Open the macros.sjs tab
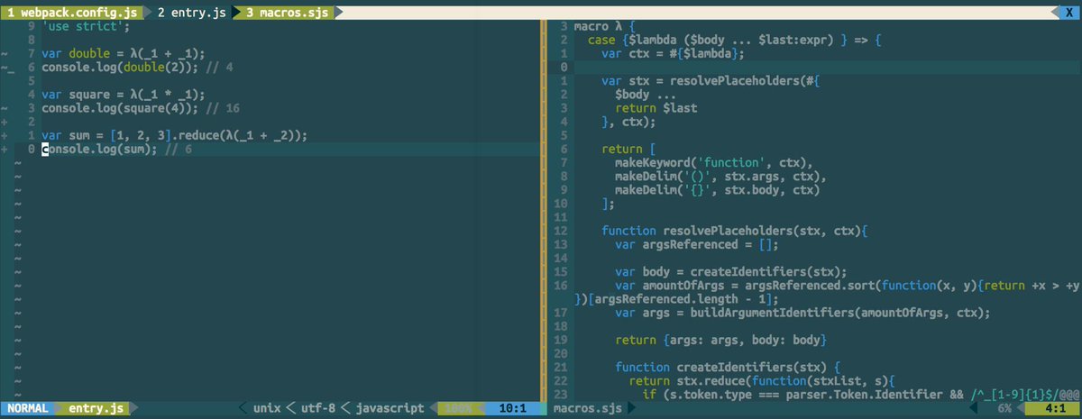This screenshot has width=1082, height=419. coord(288,14)
